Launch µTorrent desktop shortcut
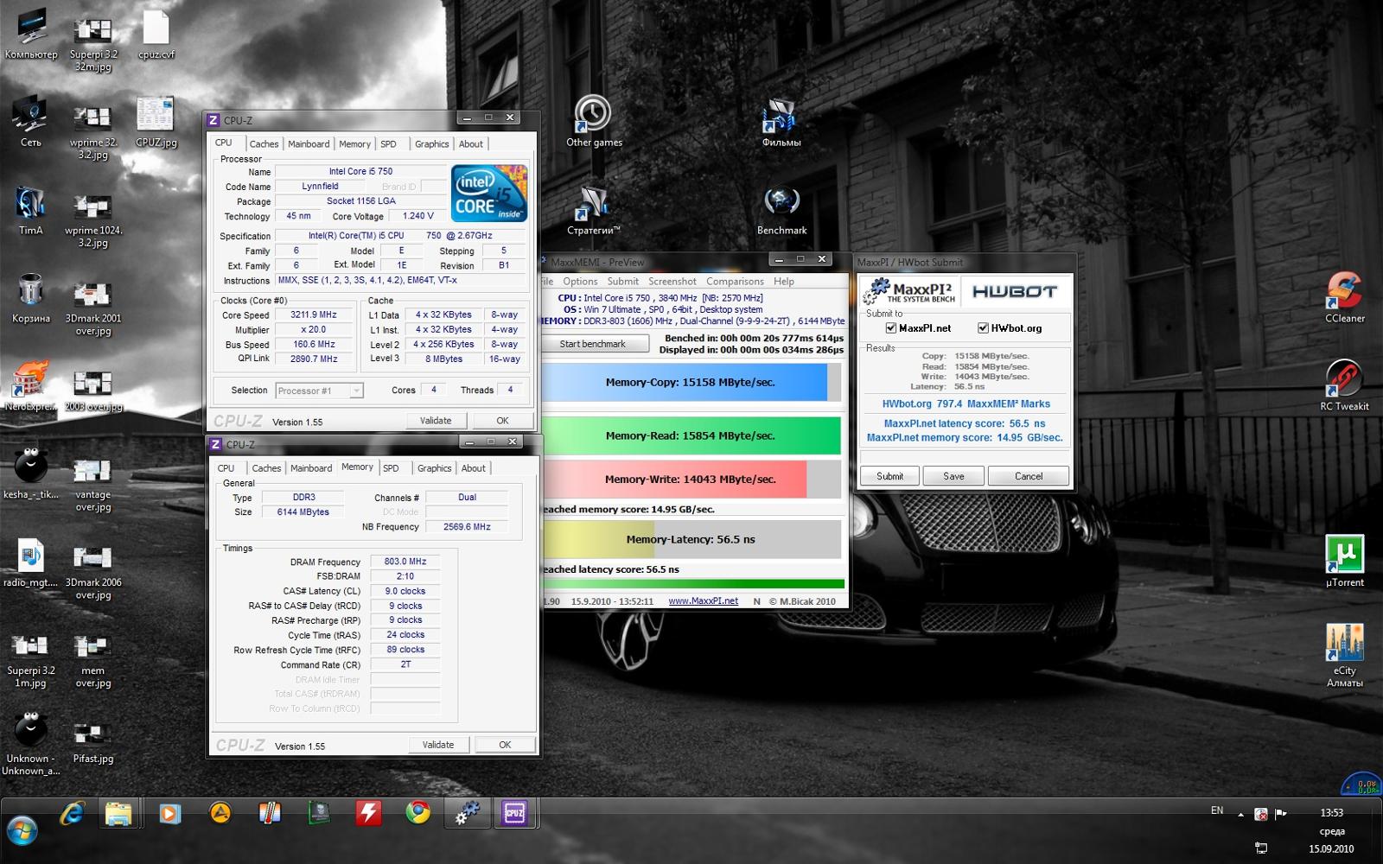The height and width of the screenshot is (864, 1383). click(1344, 561)
